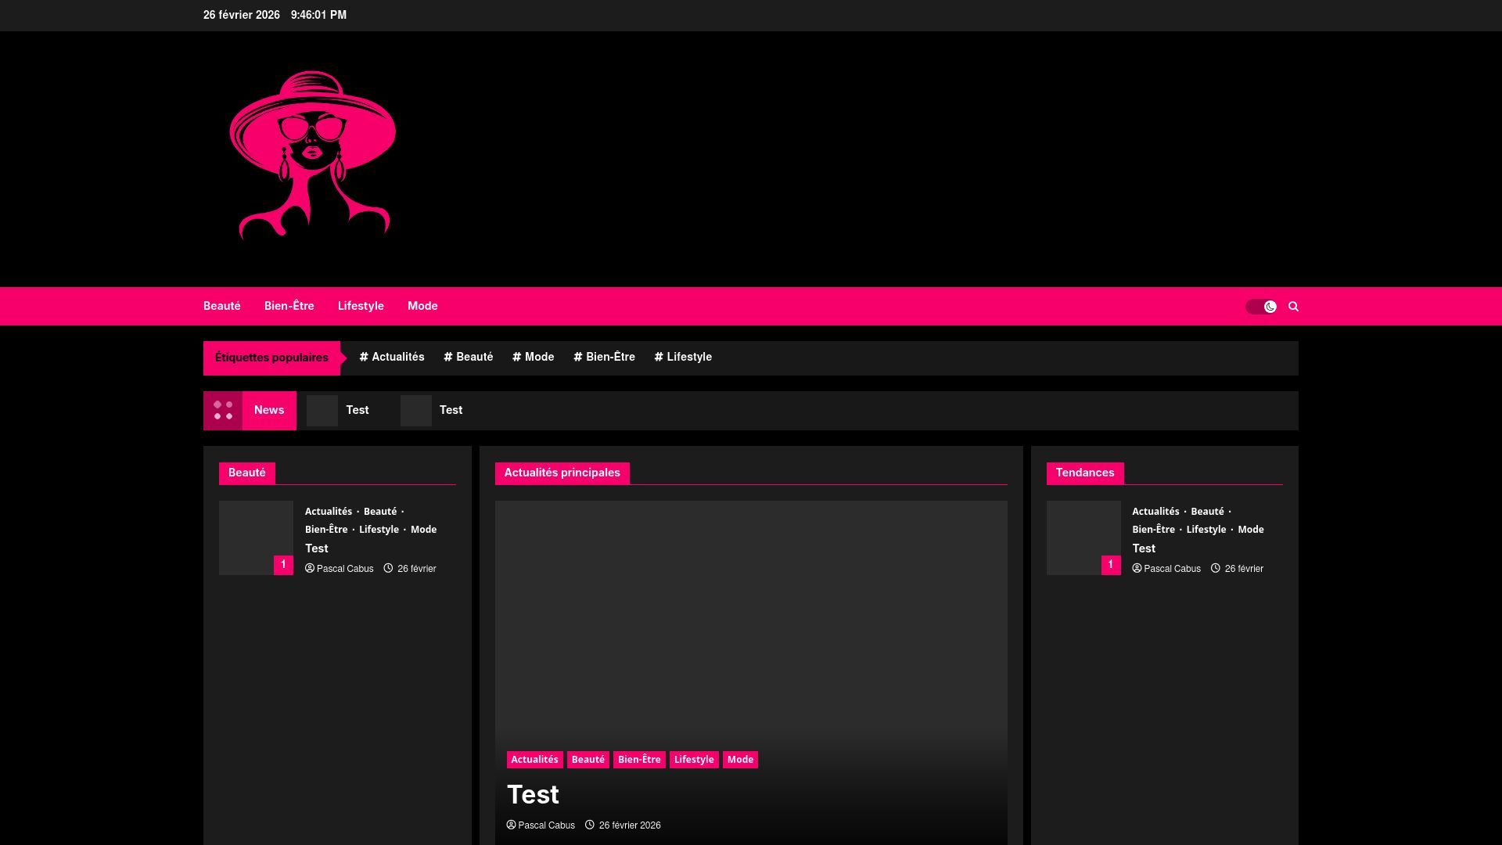Viewport: 1502px width, 845px height.
Task: Click clock icon in Tendances panel
Action: click(1216, 568)
